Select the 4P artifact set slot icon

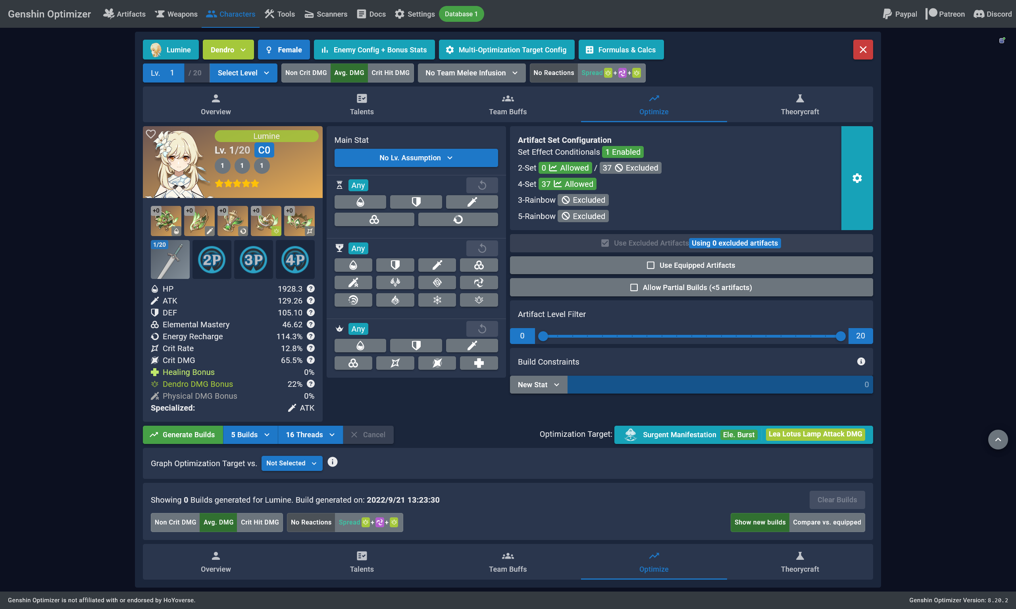[x=295, y=259]
